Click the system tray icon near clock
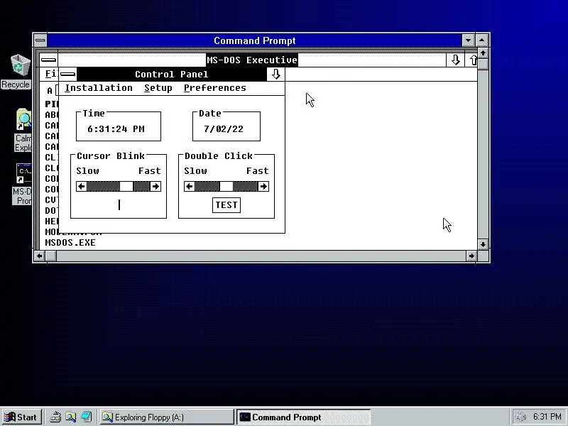 tap(520, 417)
